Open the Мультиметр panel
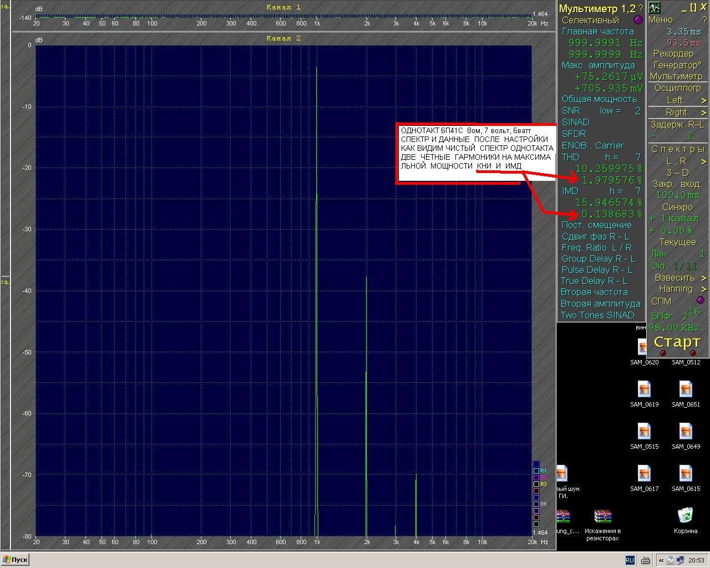Screen dimensions: 710x568 (x=676, y=77)
